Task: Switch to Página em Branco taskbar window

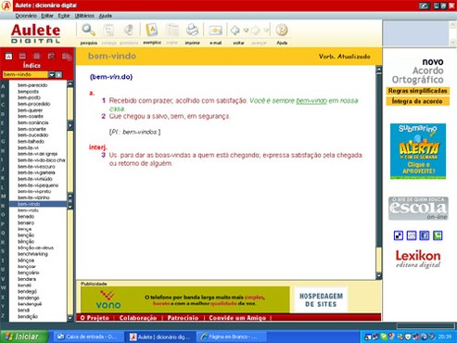Action: (x=232, y=337)
